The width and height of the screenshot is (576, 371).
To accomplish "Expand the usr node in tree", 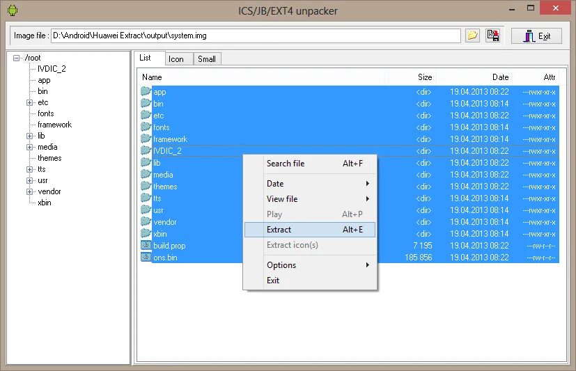I will [x=29, y=180].
